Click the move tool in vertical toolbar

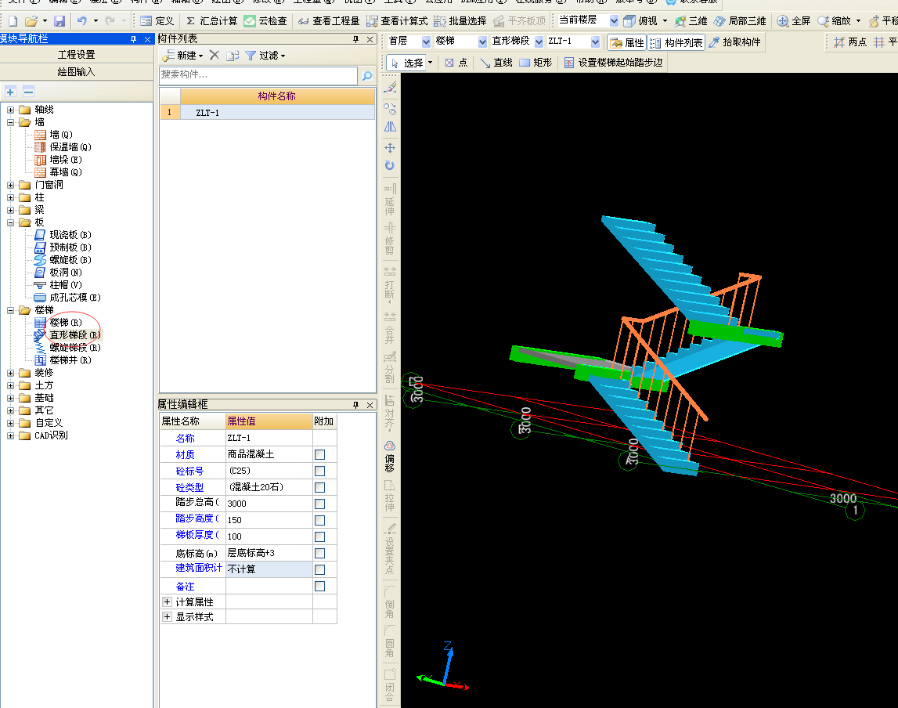(x=390, y=148)
